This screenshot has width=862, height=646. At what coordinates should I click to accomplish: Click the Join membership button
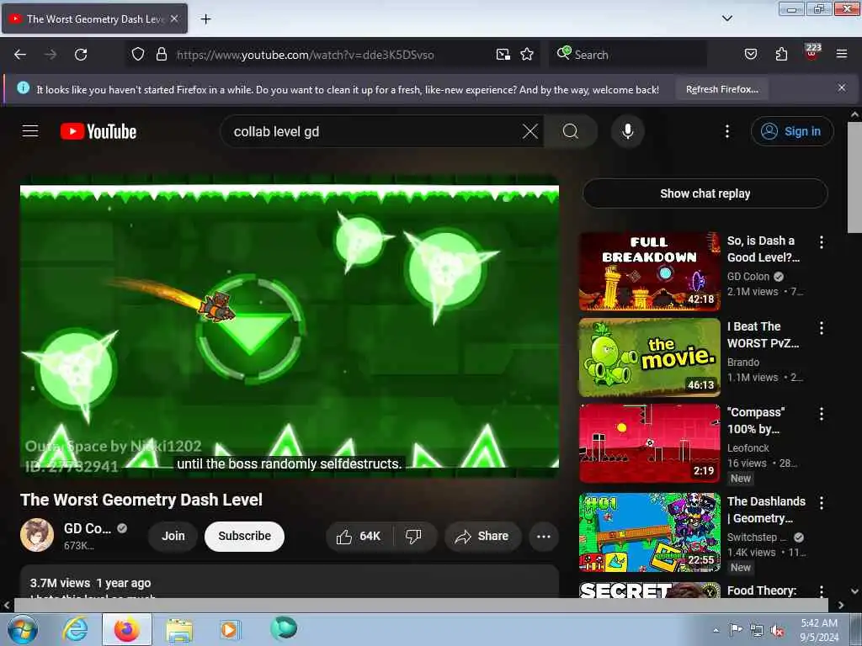pos(173,536)
